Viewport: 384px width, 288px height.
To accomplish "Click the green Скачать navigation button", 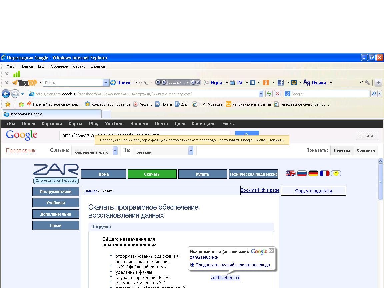I will pyautogui.click(x=152, y=174).
